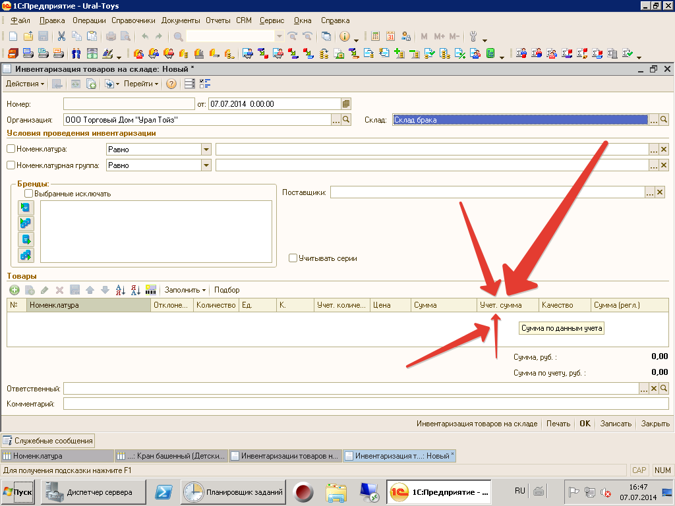Click RU language indicator in the tray

tap(519, 491)
